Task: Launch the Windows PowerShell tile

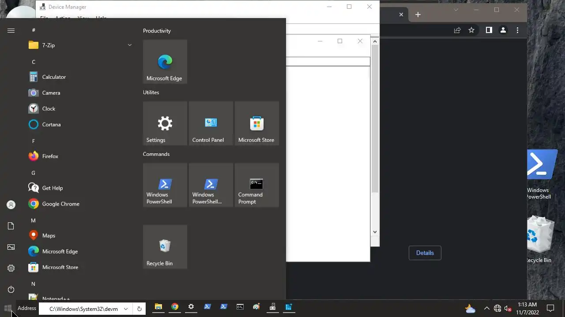Action: tap(165, 185)
